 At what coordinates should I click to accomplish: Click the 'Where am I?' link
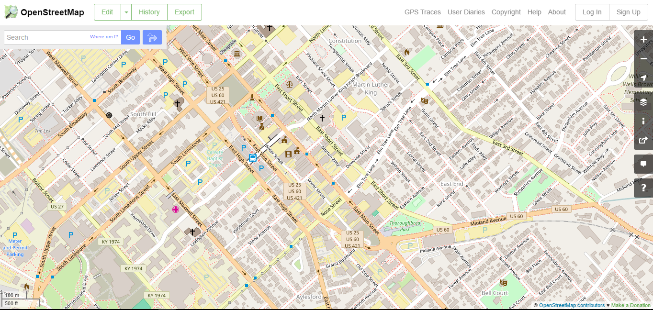tap(104, 37)
